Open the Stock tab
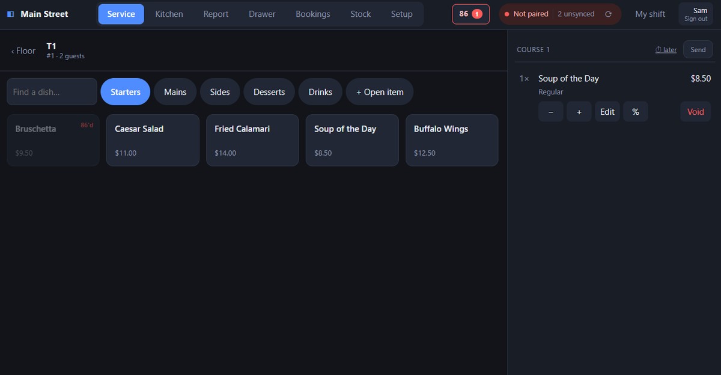Viewport: 721px width, 375px height. (x=360, y=14)
